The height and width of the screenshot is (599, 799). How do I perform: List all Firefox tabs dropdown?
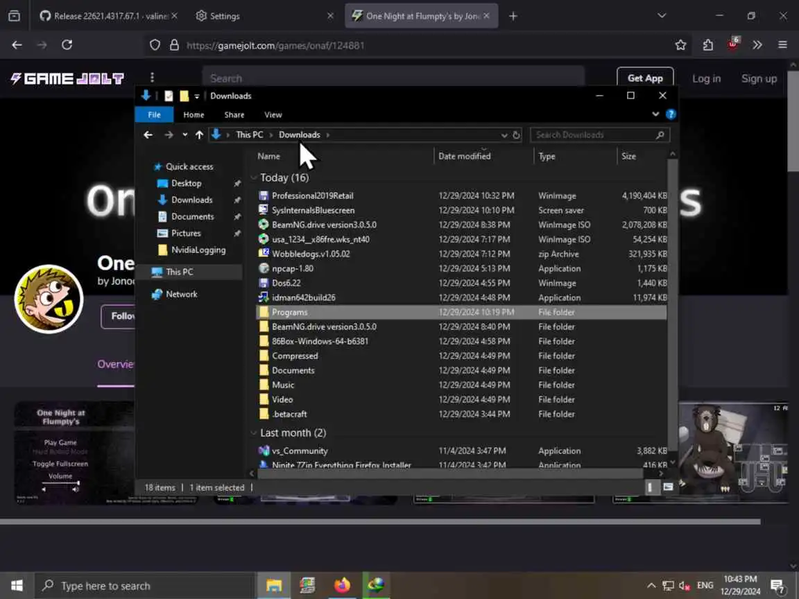(662, 16)
